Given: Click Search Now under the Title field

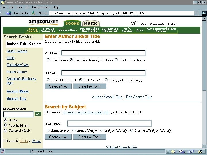Looking at the screenshot, I should point(58,86).
